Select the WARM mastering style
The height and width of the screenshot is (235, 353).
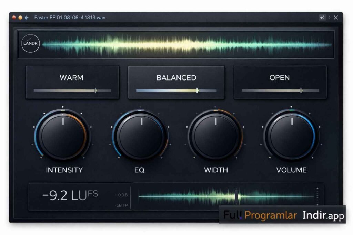[72, 78]
